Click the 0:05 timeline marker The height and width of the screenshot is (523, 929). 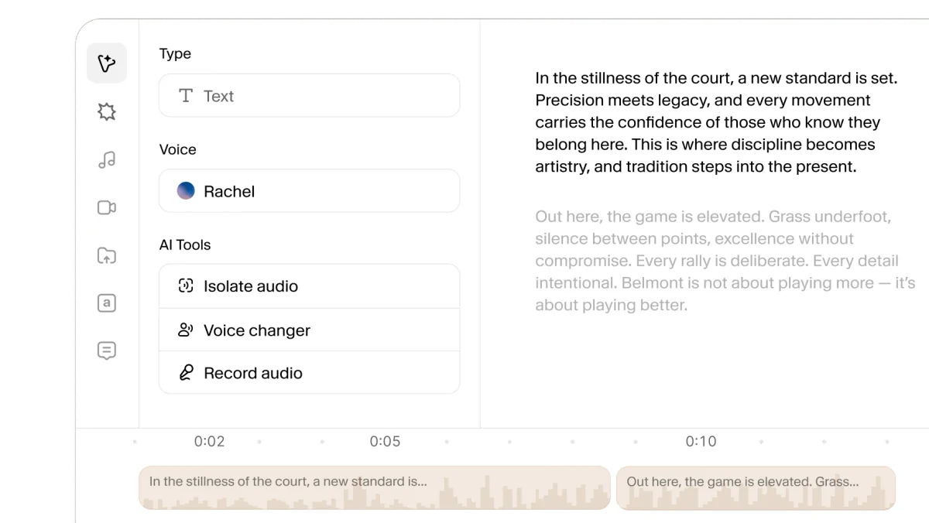click(x=386, y=441)
